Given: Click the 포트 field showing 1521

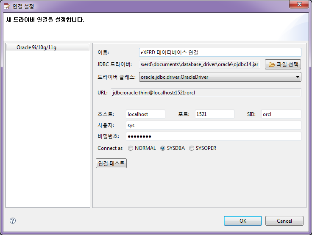Looking at the screenshot, I should [x=214, y=114].
